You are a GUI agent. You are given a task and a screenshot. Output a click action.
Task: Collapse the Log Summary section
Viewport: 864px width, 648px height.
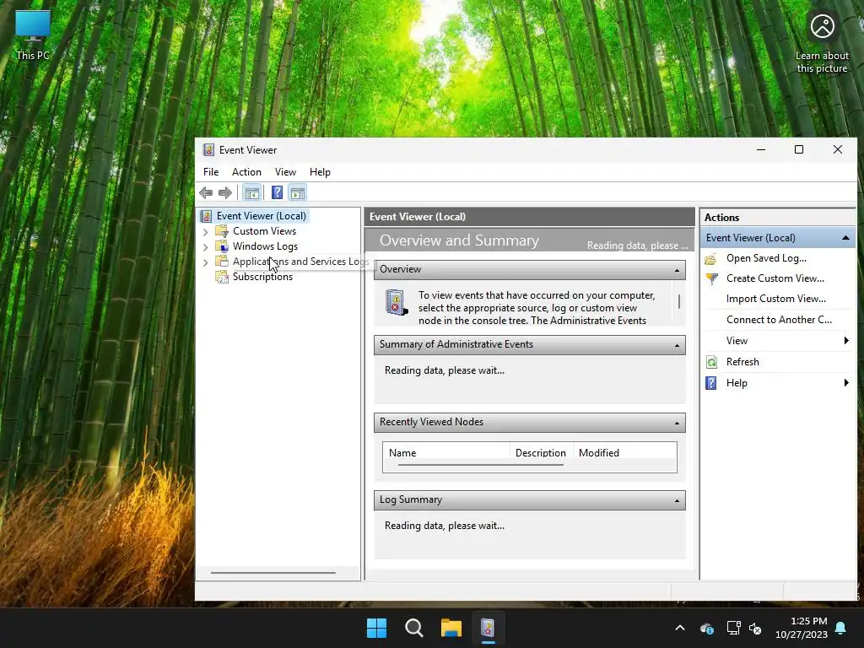point(677,500)
